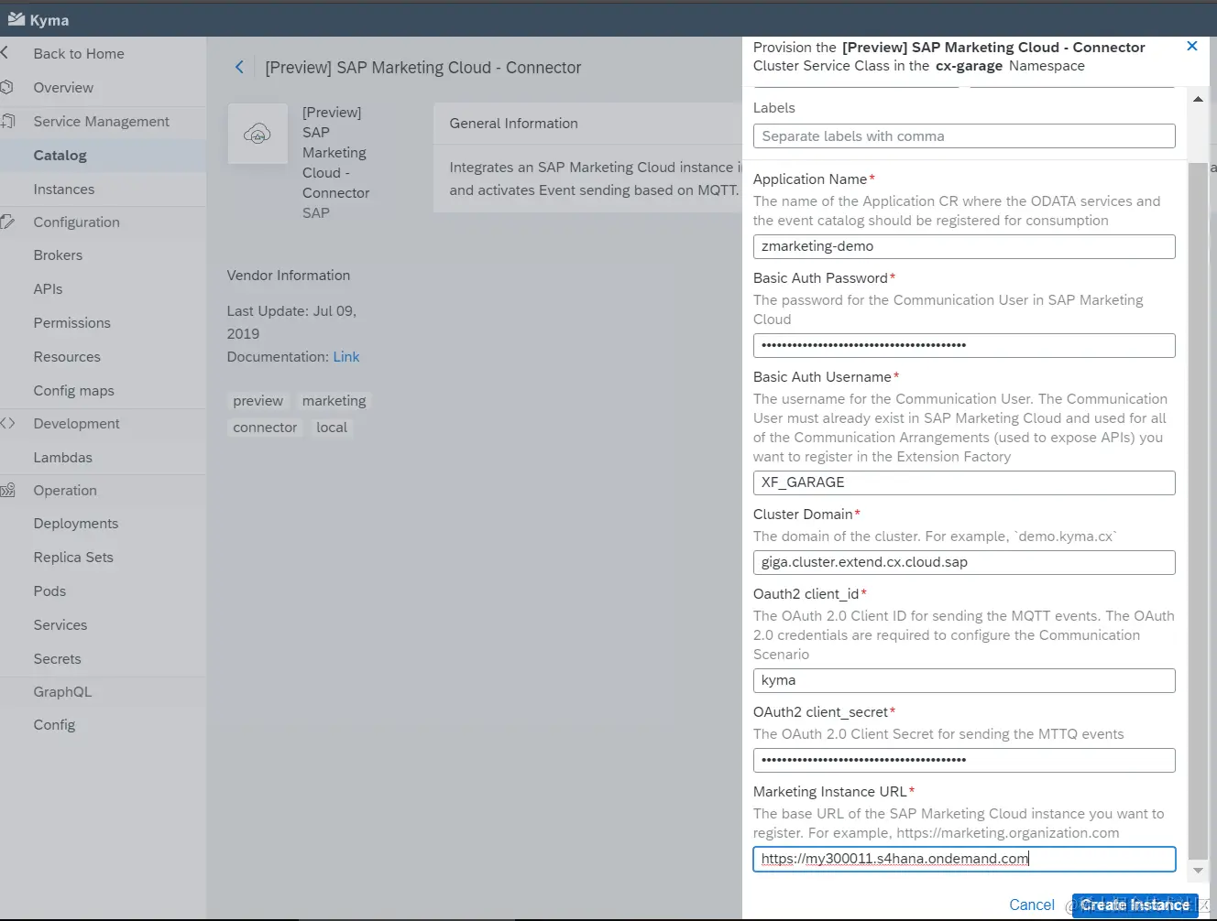
Task: Click the dialog scrollbar up arrow
Action: coord(1198,99)
